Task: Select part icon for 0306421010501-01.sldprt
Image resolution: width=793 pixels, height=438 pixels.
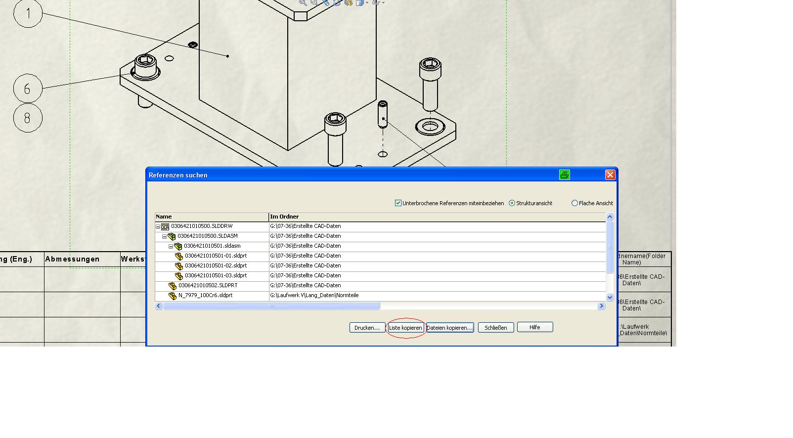Action: point(179,256)
